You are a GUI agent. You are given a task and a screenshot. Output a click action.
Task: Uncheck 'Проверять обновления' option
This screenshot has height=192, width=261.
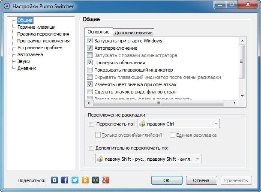pyautogui.click(x=90, y=63)
